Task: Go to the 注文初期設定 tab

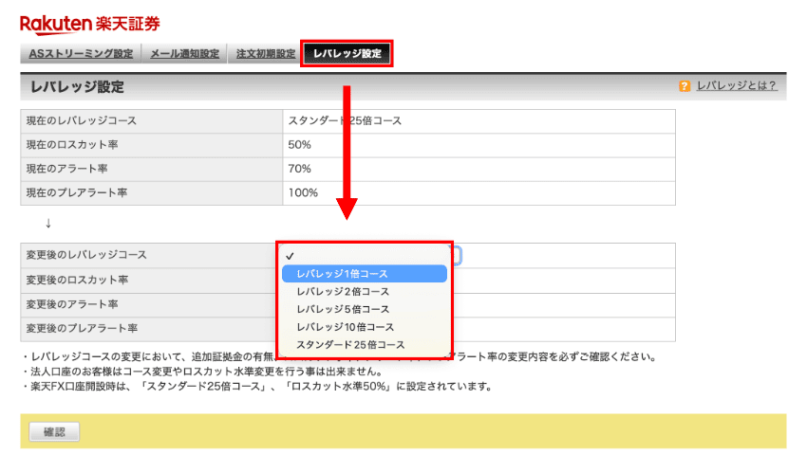Action: pos(265,53)
